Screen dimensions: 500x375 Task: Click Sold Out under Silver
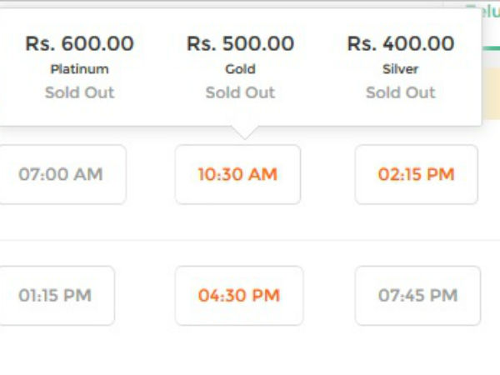pyautogui.click(x=401, y=92)
